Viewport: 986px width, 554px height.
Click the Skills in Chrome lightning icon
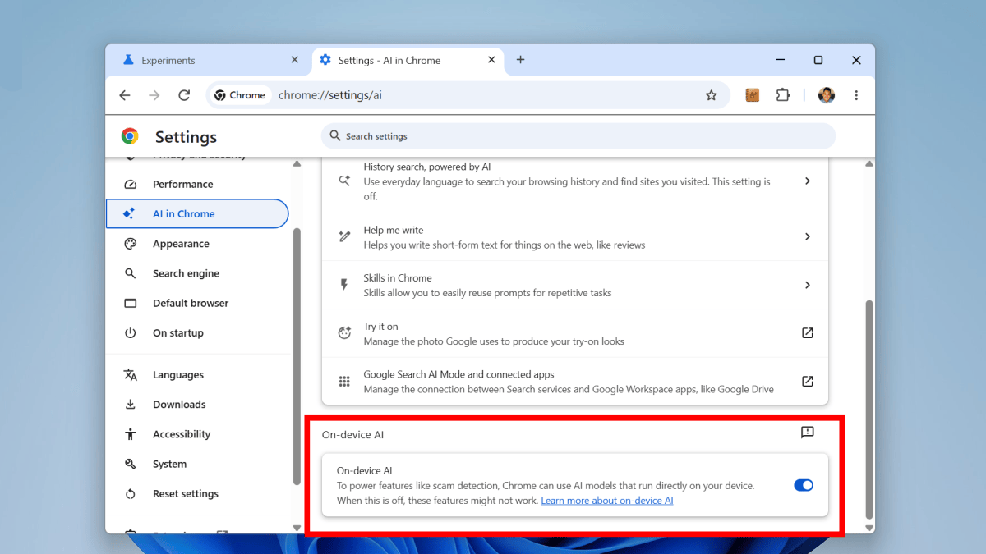click(345, 285)
